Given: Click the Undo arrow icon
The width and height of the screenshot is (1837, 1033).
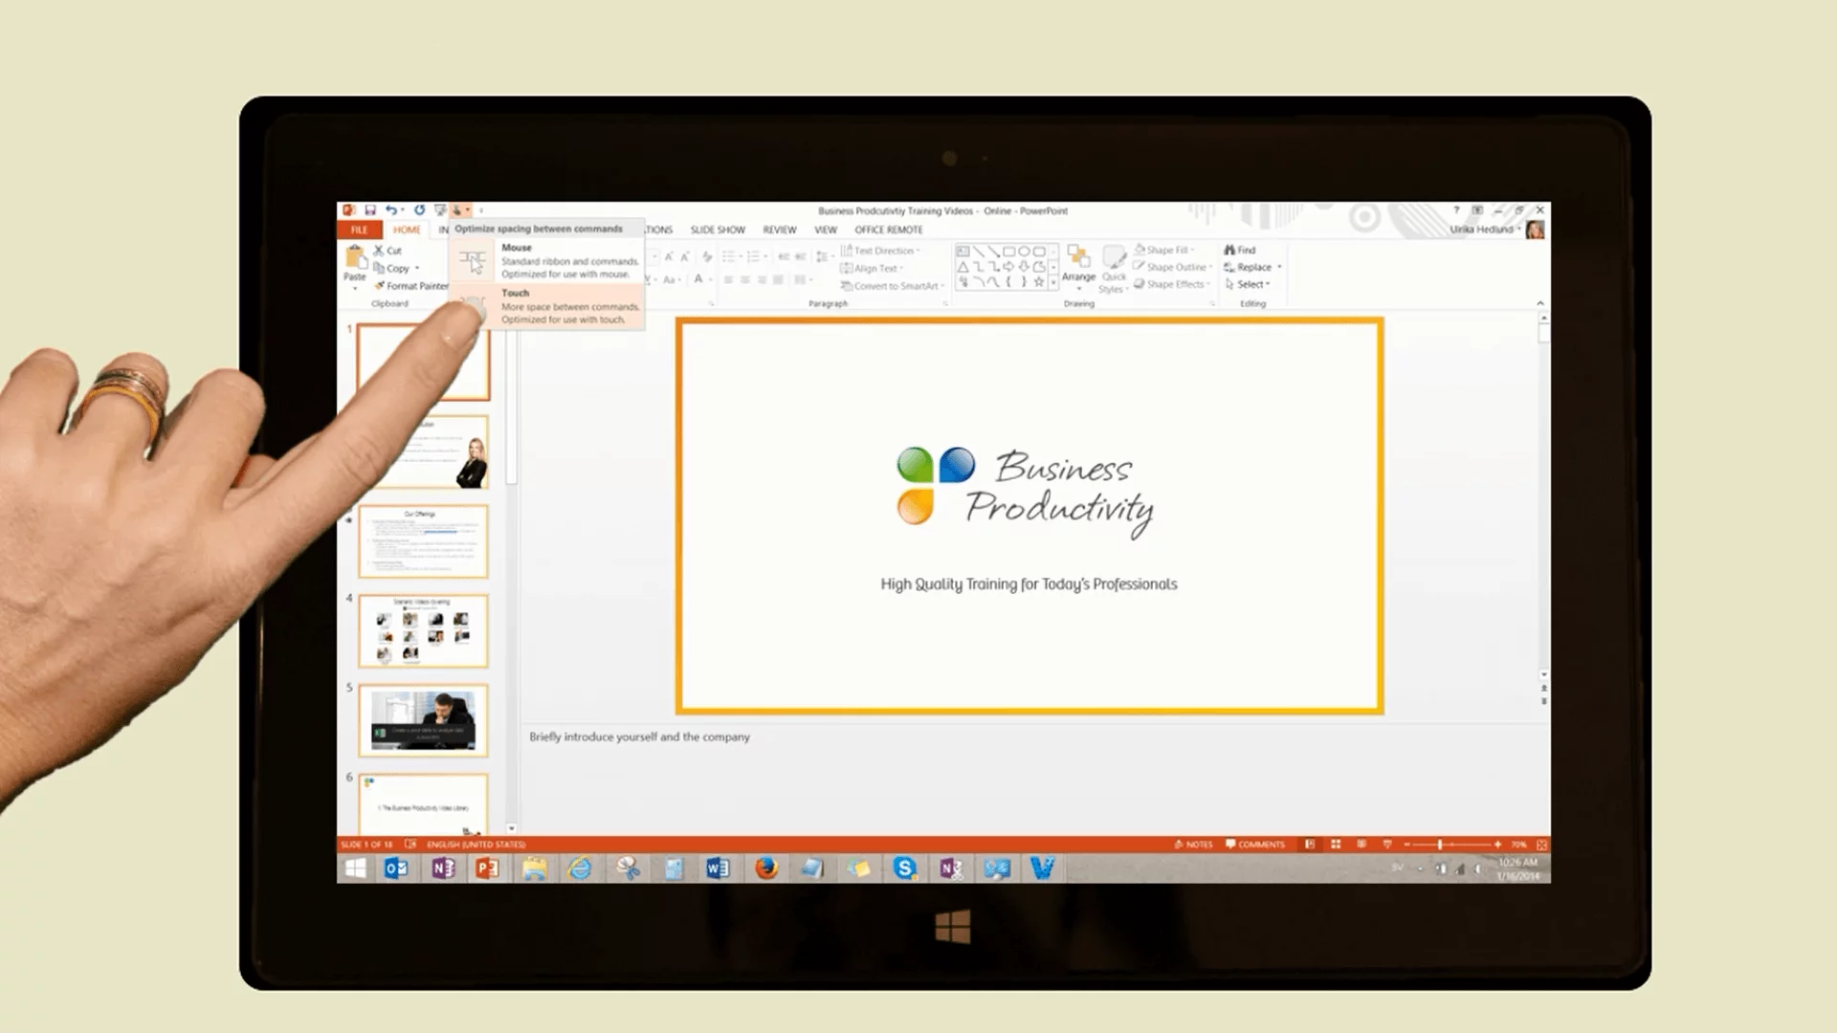Looking at the screenshot, I should [390, 210].
